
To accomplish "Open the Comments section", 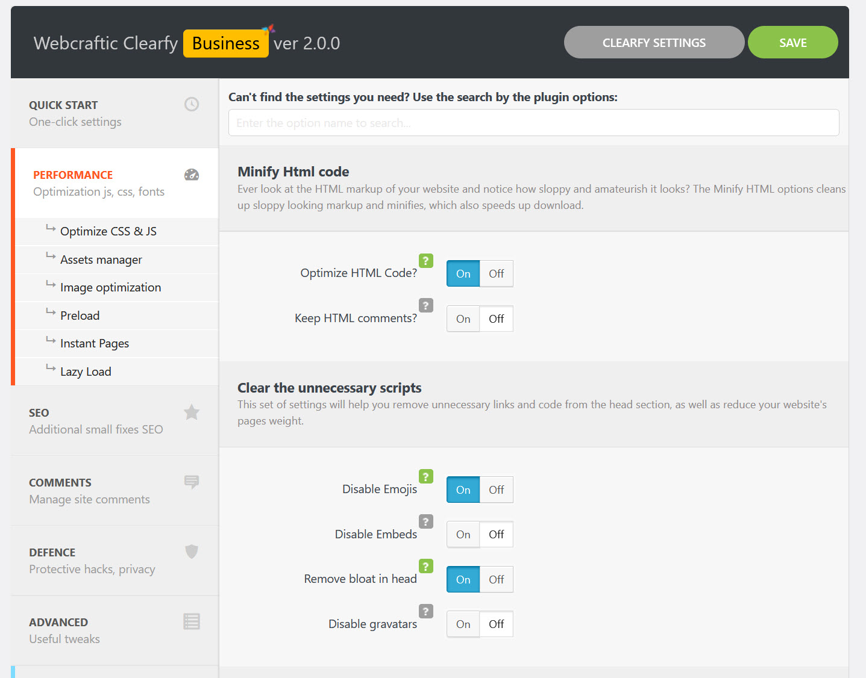I will (115, 491).
